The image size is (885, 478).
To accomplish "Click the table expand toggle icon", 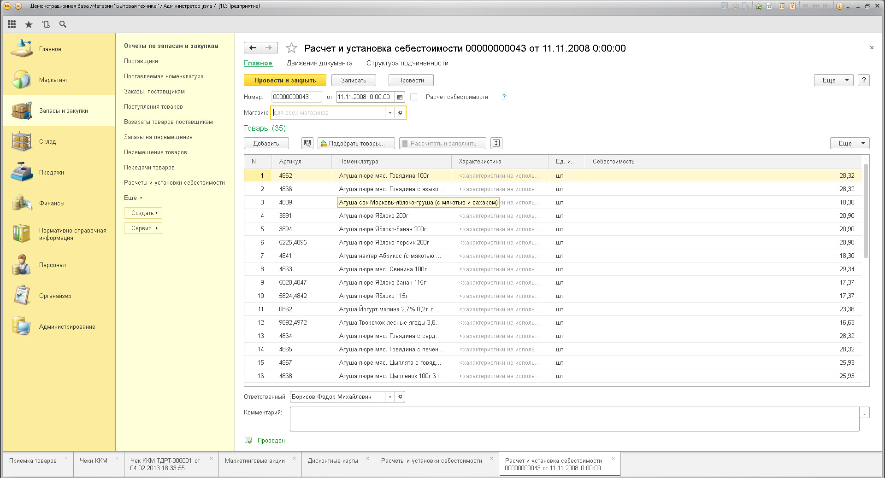I will (496, 143).
